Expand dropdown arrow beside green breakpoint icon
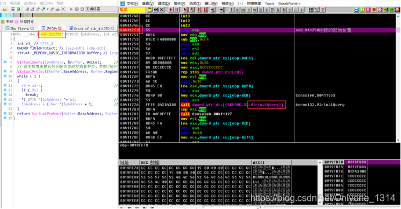401x209 pixels. pos(48,9)
